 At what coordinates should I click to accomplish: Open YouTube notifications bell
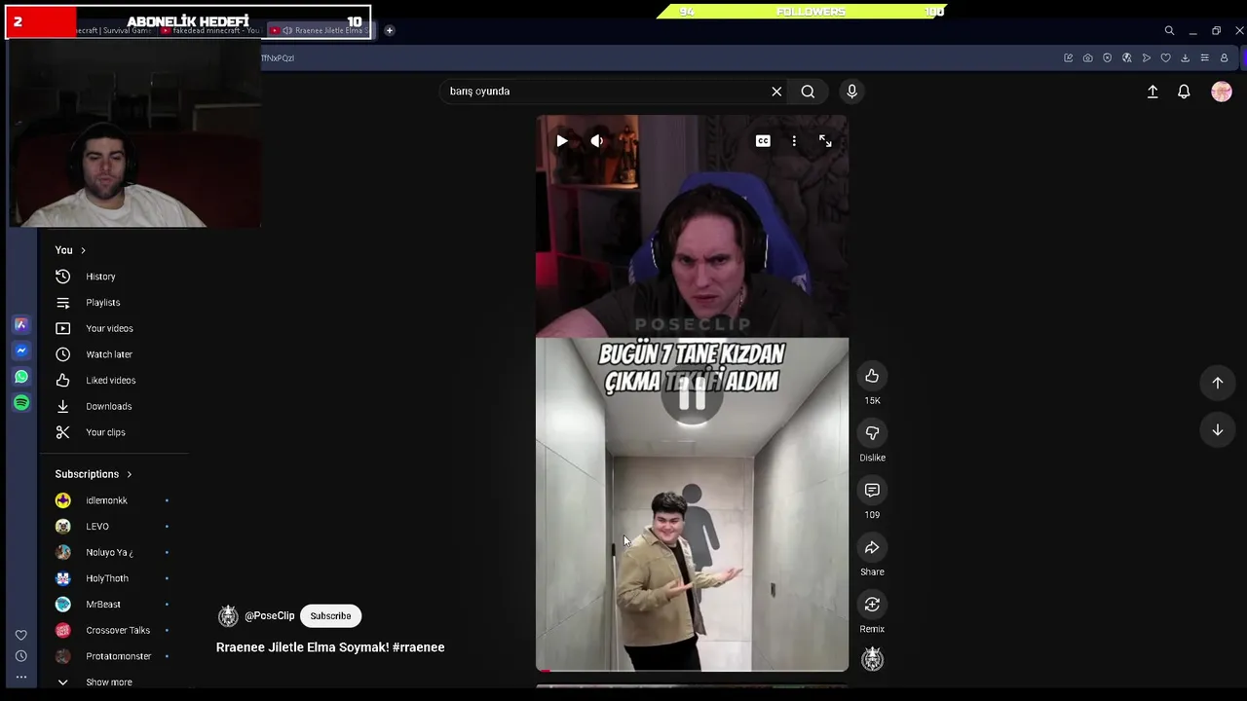1184,92
